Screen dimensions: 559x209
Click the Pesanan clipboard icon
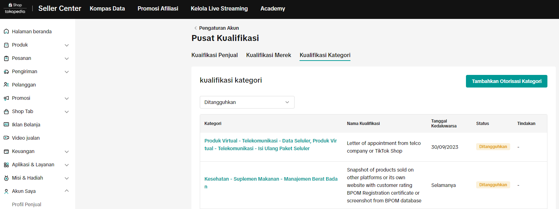click(x=6, y=58)
